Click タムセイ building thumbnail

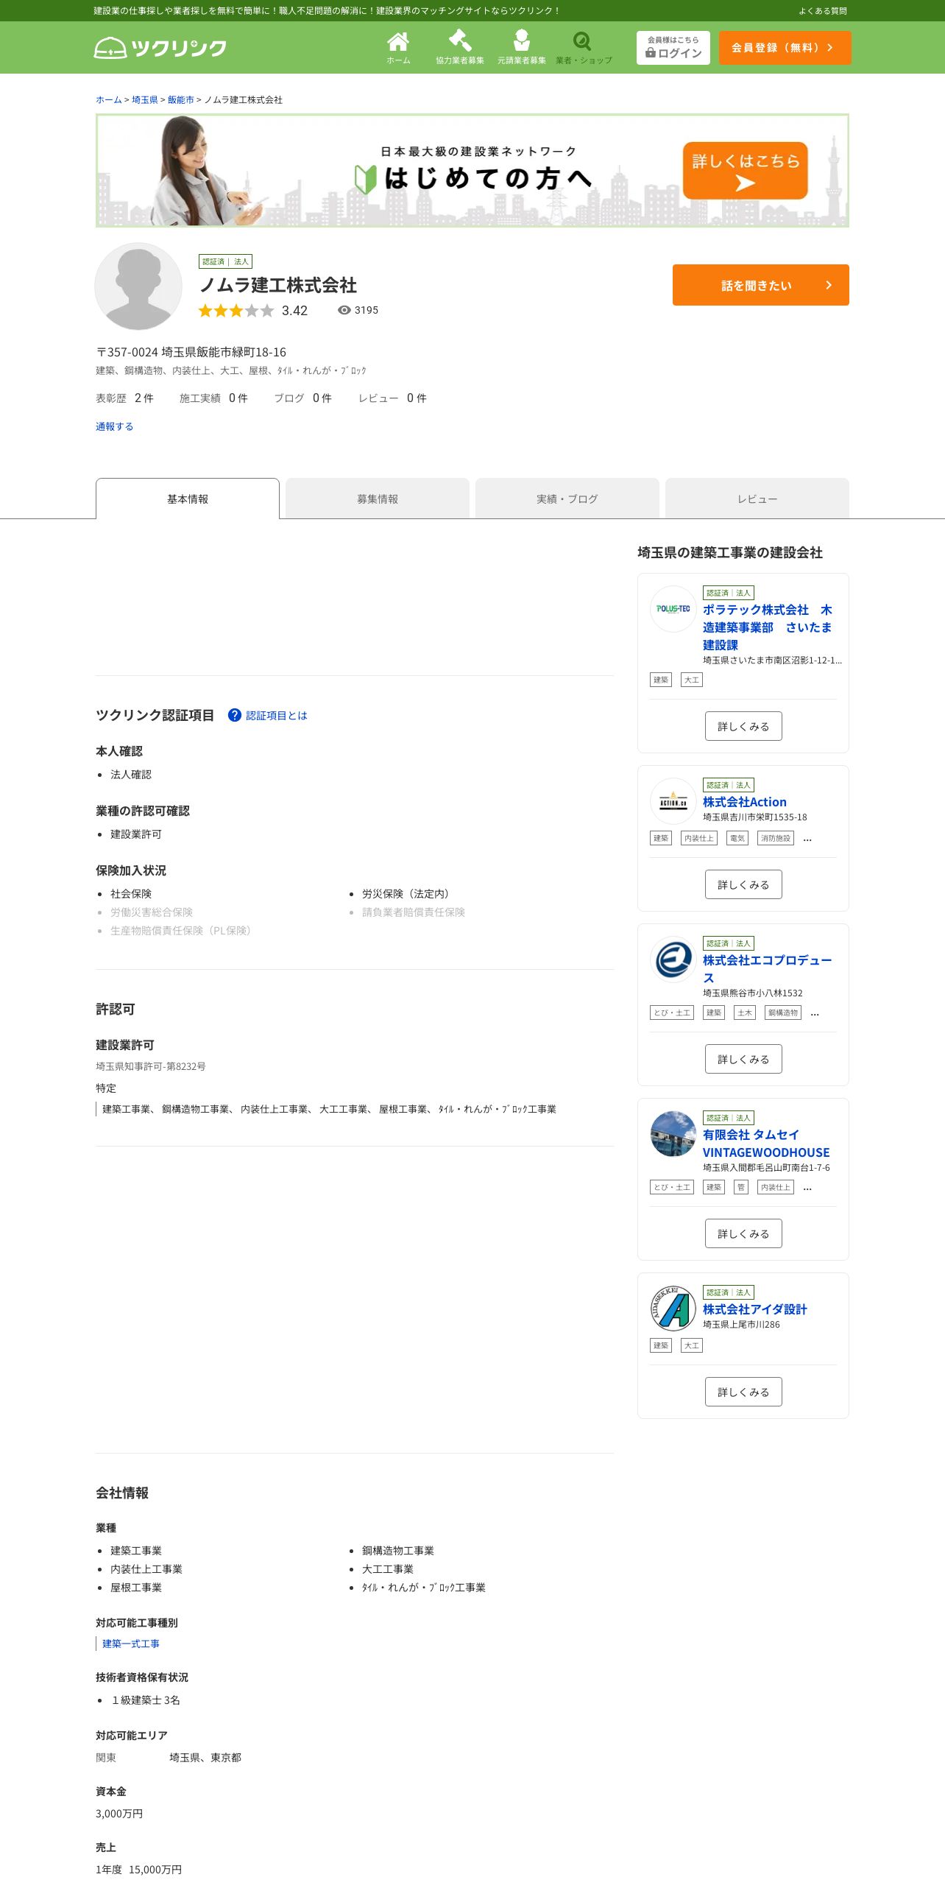tap(673, 1134)
